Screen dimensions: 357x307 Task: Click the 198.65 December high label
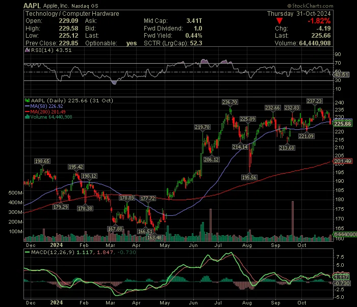pyautogui.click(x=42, y=161)
